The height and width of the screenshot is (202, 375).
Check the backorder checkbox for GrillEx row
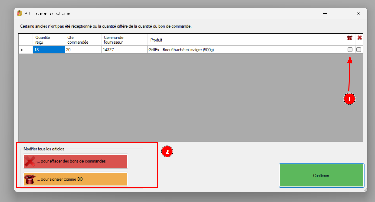[x=350, y=50]
